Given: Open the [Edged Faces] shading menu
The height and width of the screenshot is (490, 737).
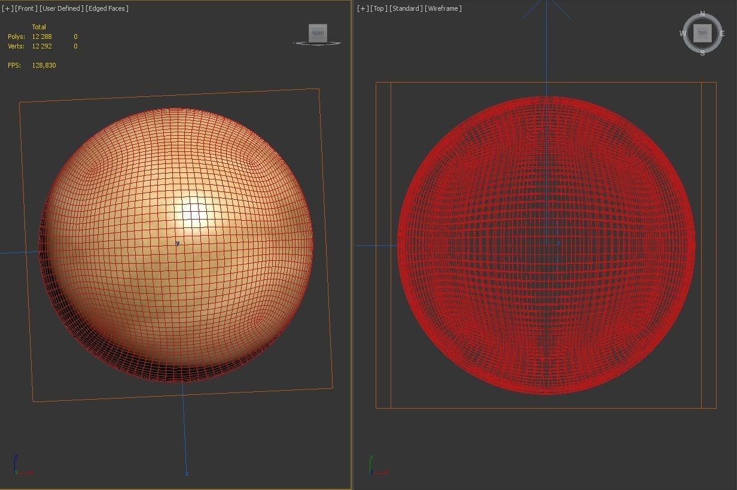Looking at the screenshot, I should pyautogui.click(x=107, y=8).
